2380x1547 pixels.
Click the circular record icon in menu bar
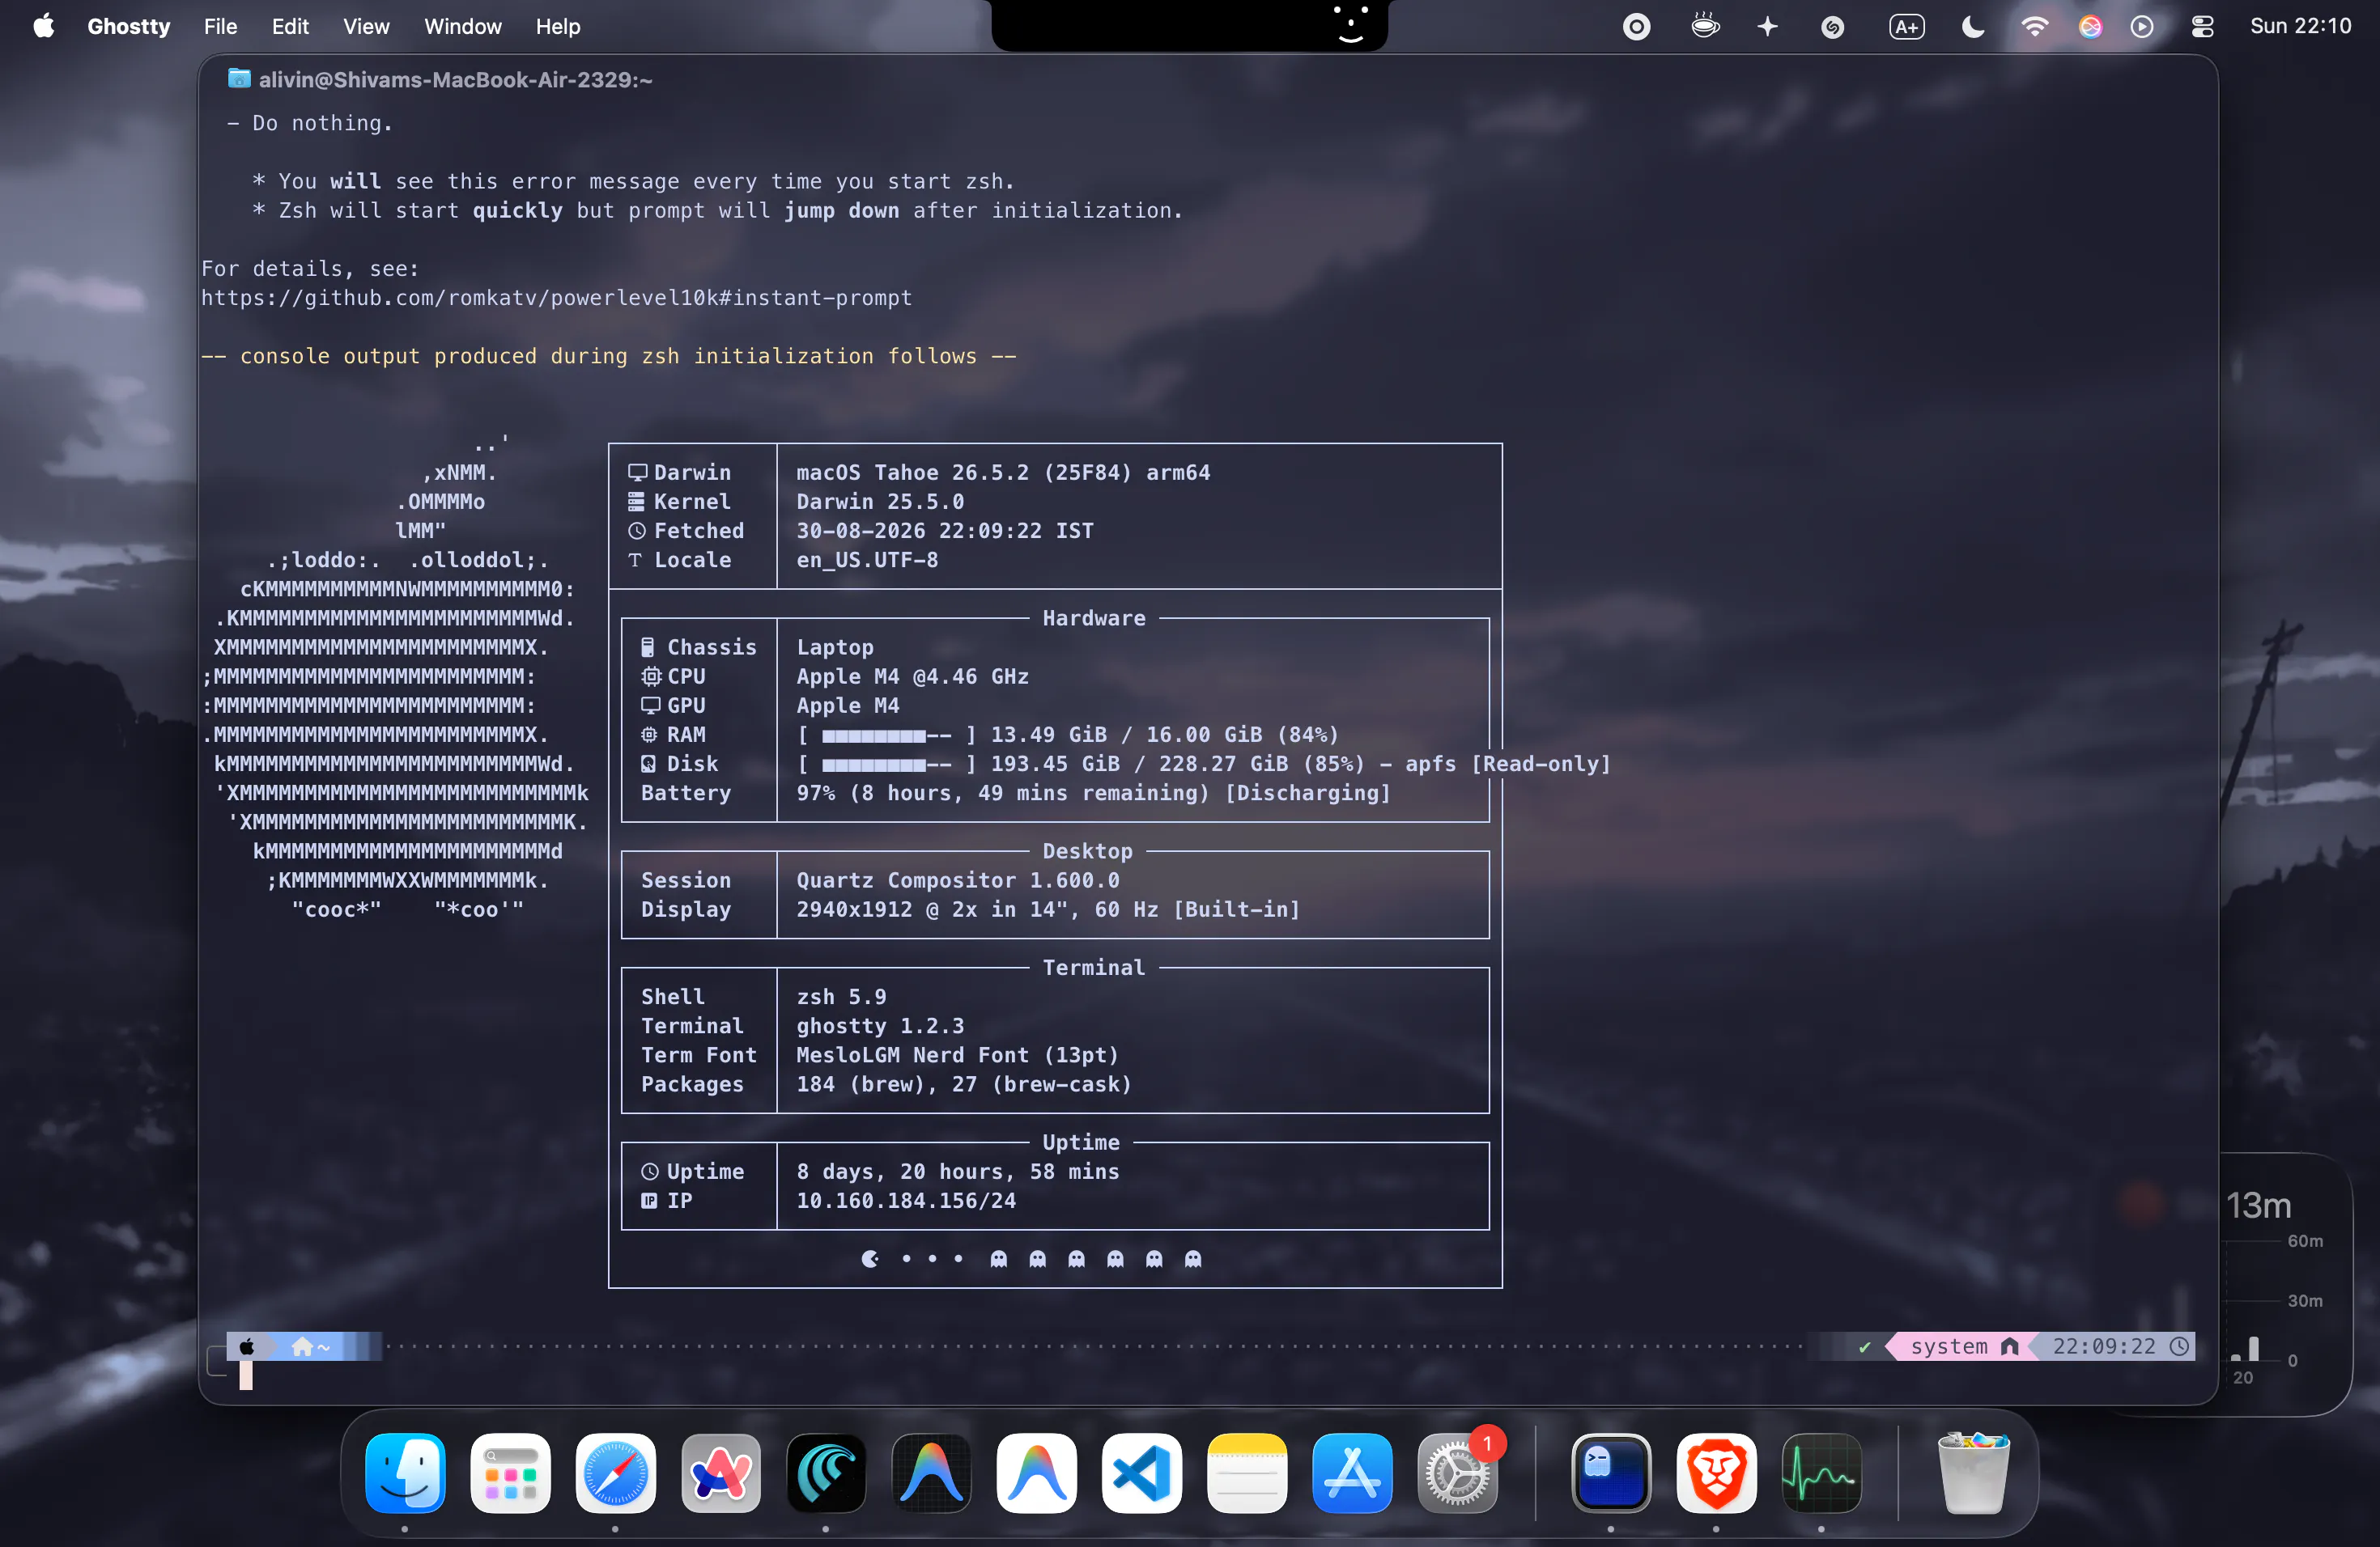coord(1636,26)
